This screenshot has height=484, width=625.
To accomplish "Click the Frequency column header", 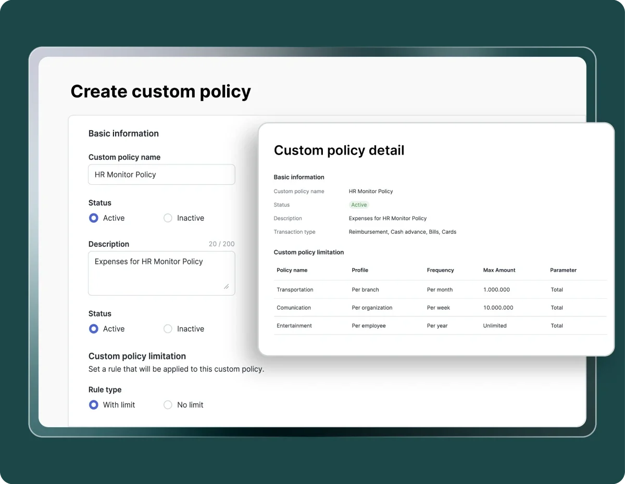I will 440,270.
